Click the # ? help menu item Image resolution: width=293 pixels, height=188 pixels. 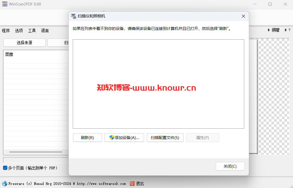[x=288, y=30]
